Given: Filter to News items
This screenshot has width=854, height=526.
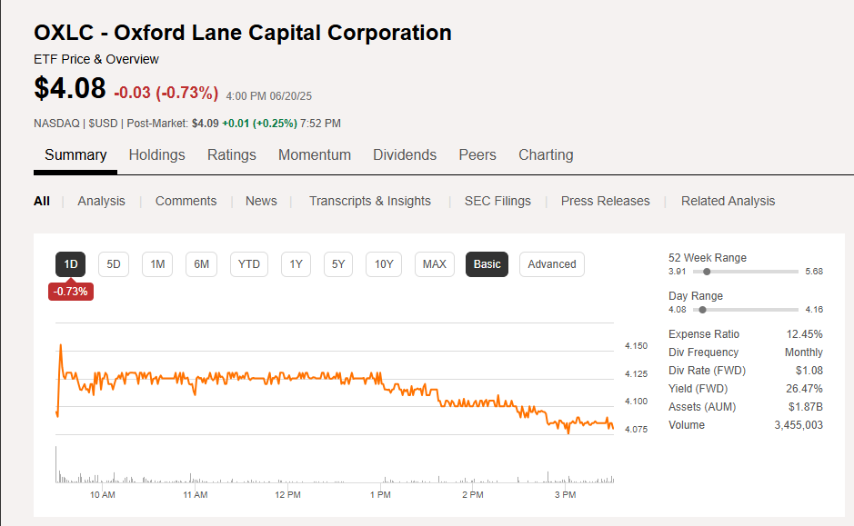Looking at the screenshot, I should pyautogui.click(x=261, y=202).
